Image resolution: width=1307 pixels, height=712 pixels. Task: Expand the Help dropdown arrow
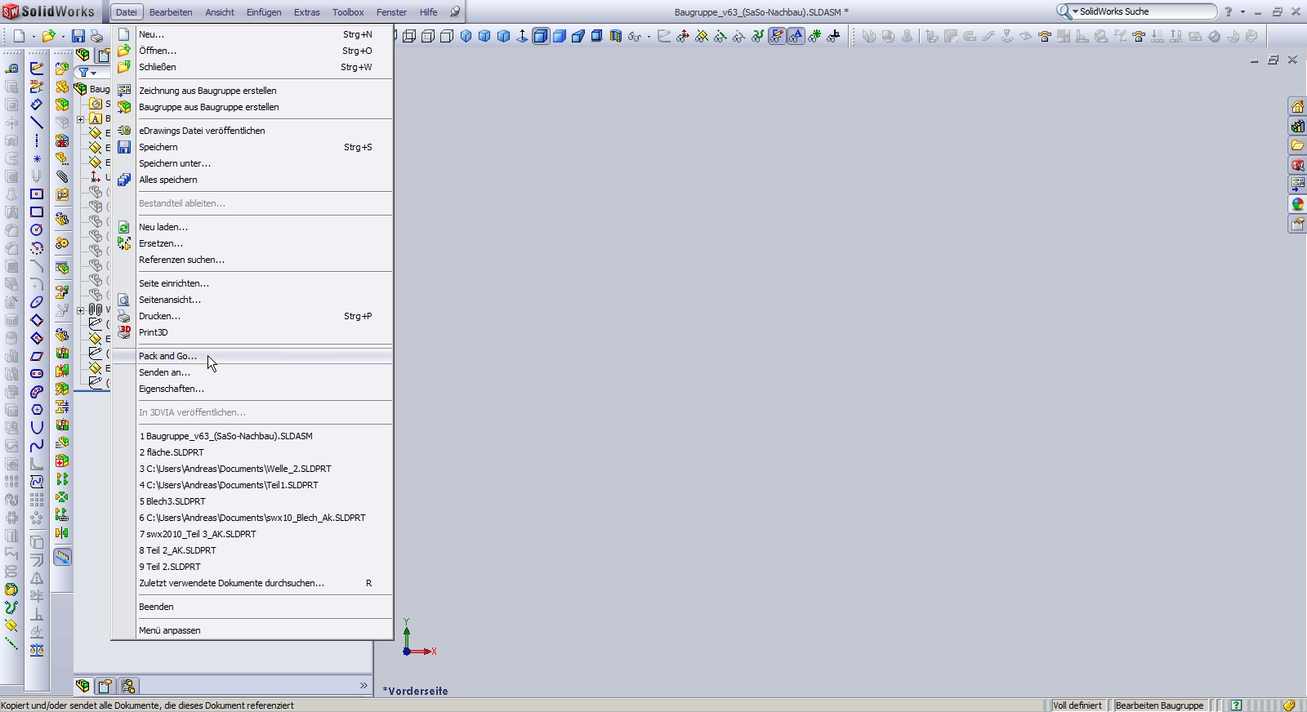[1242, 12]
